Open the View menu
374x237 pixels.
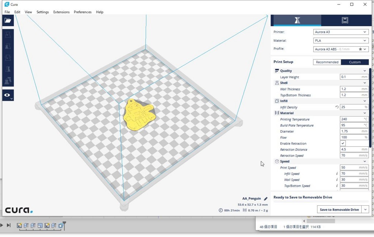[x=28, y=12]
